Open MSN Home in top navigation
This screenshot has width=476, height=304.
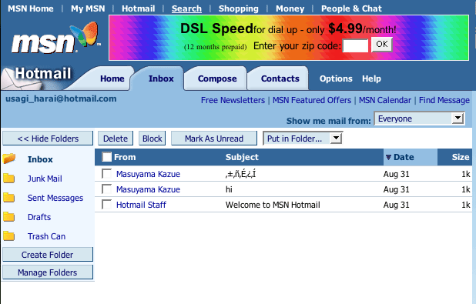coord(31,8)
